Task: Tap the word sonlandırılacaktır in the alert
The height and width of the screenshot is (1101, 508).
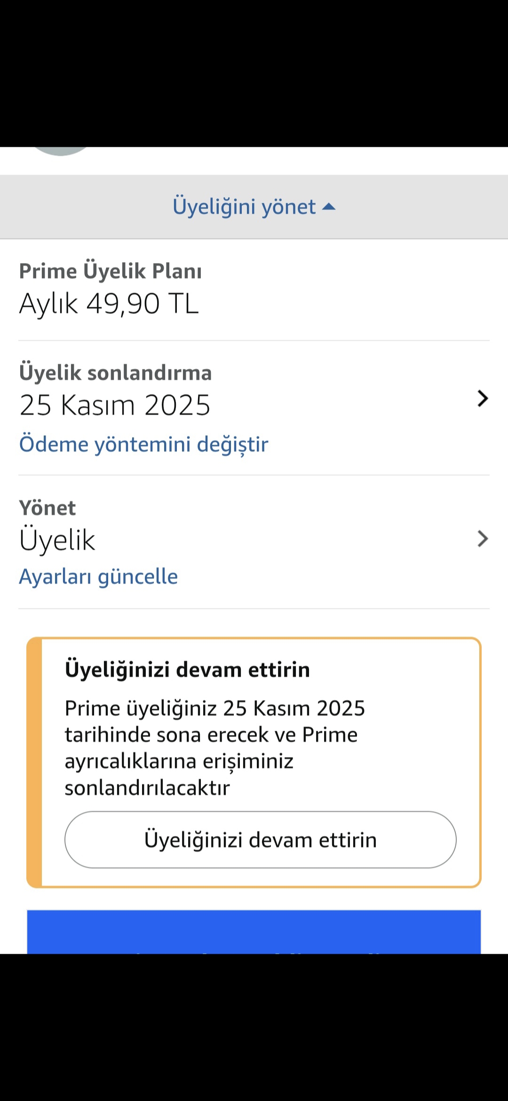Action: tap(147, 788)
